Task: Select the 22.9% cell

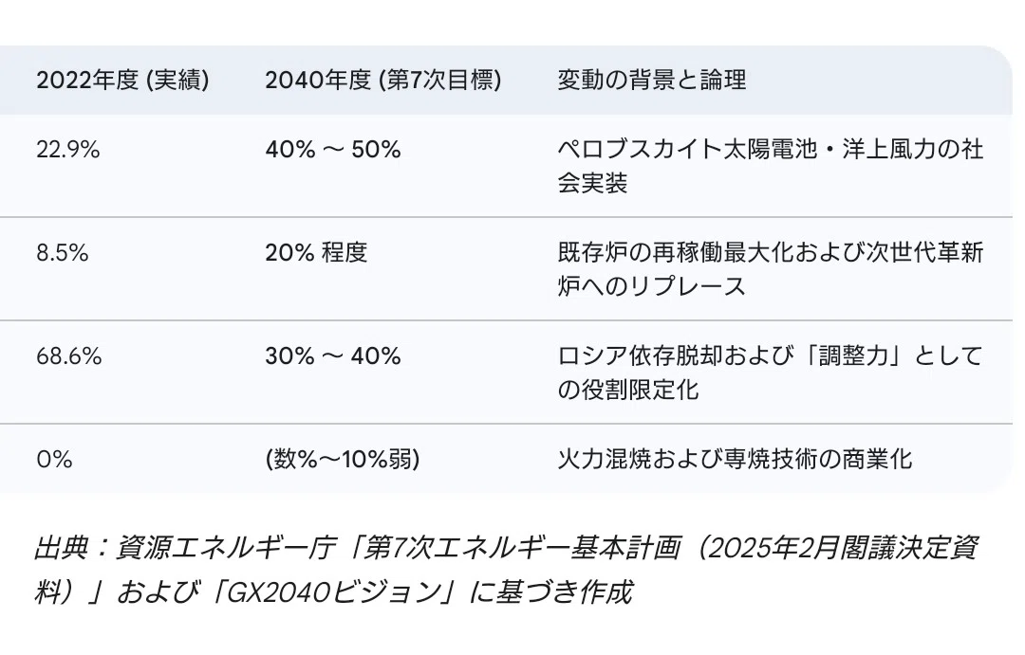Action: (68, 150)
